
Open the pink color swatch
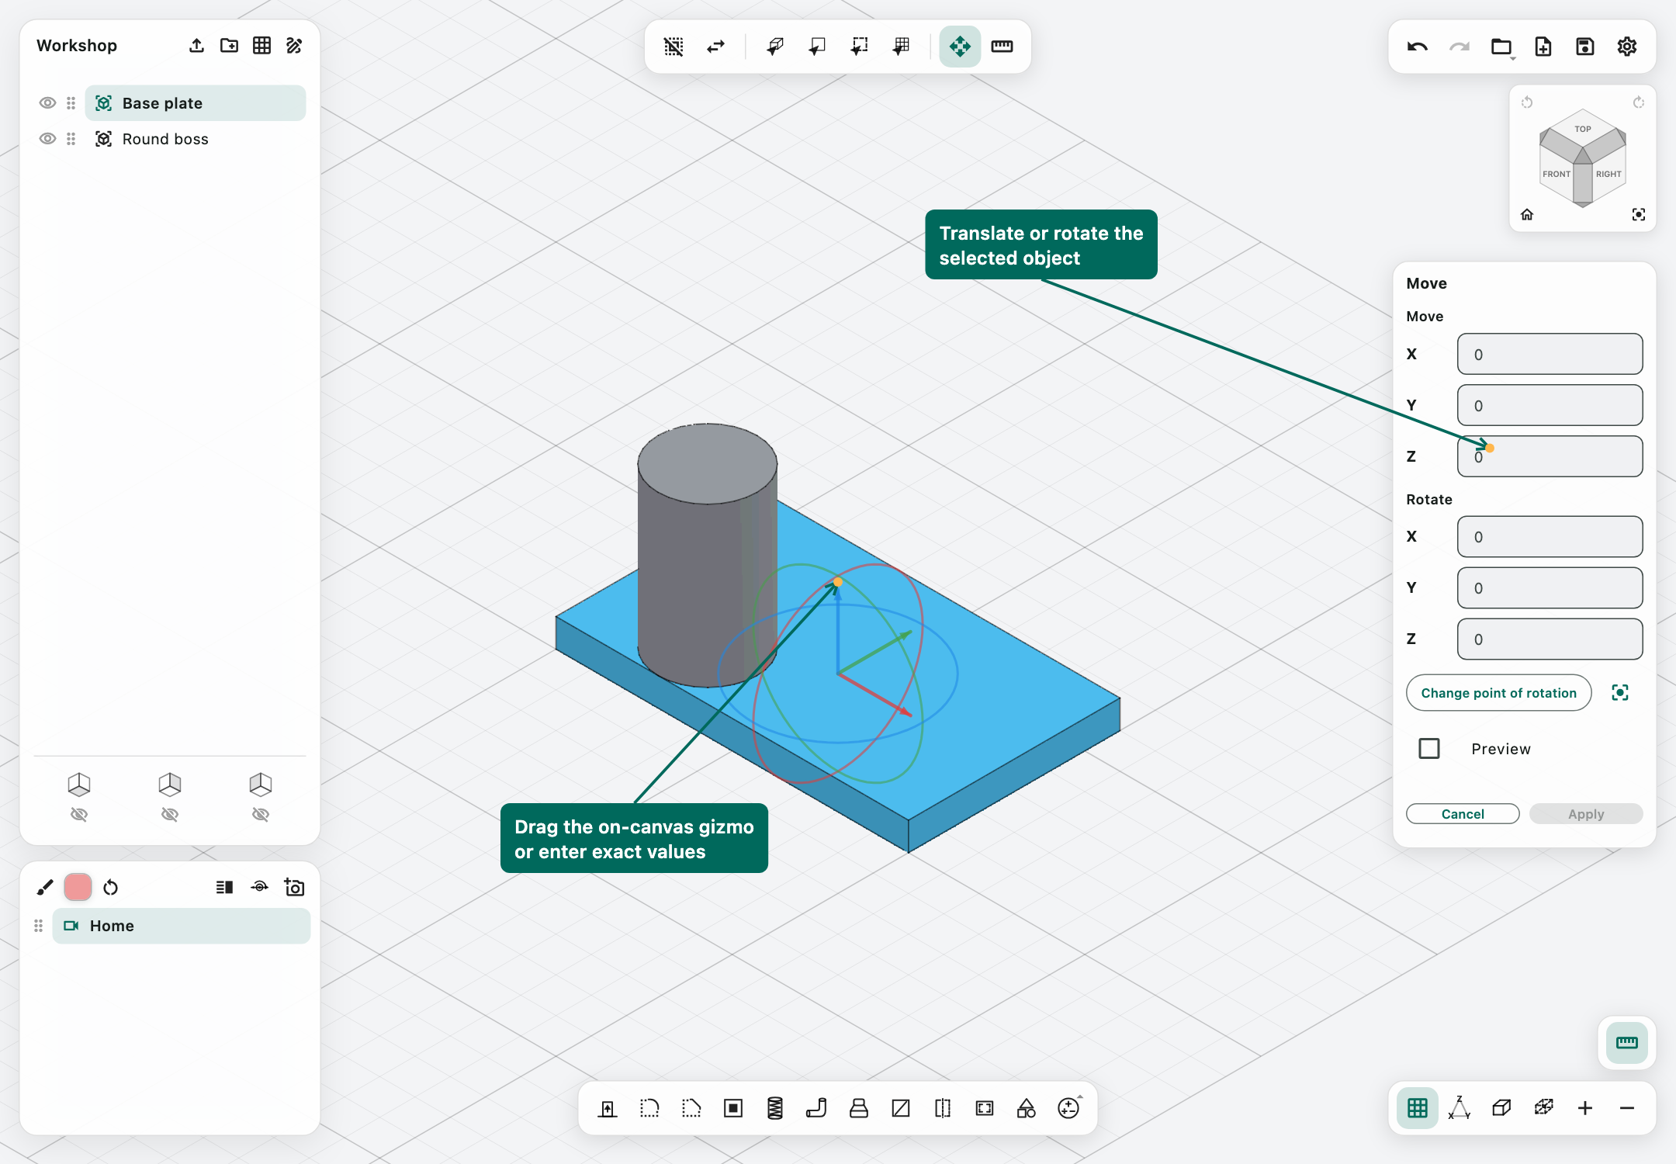(x=78, y=887)
